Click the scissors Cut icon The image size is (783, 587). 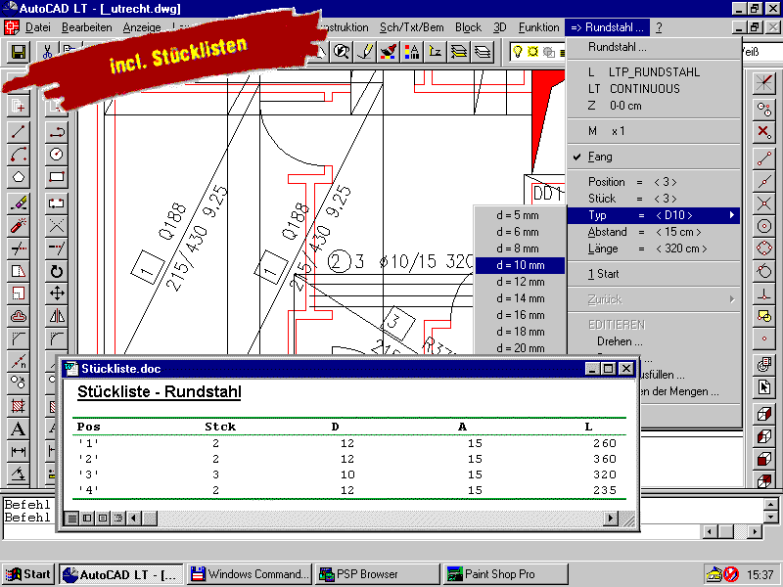point(47,52)
